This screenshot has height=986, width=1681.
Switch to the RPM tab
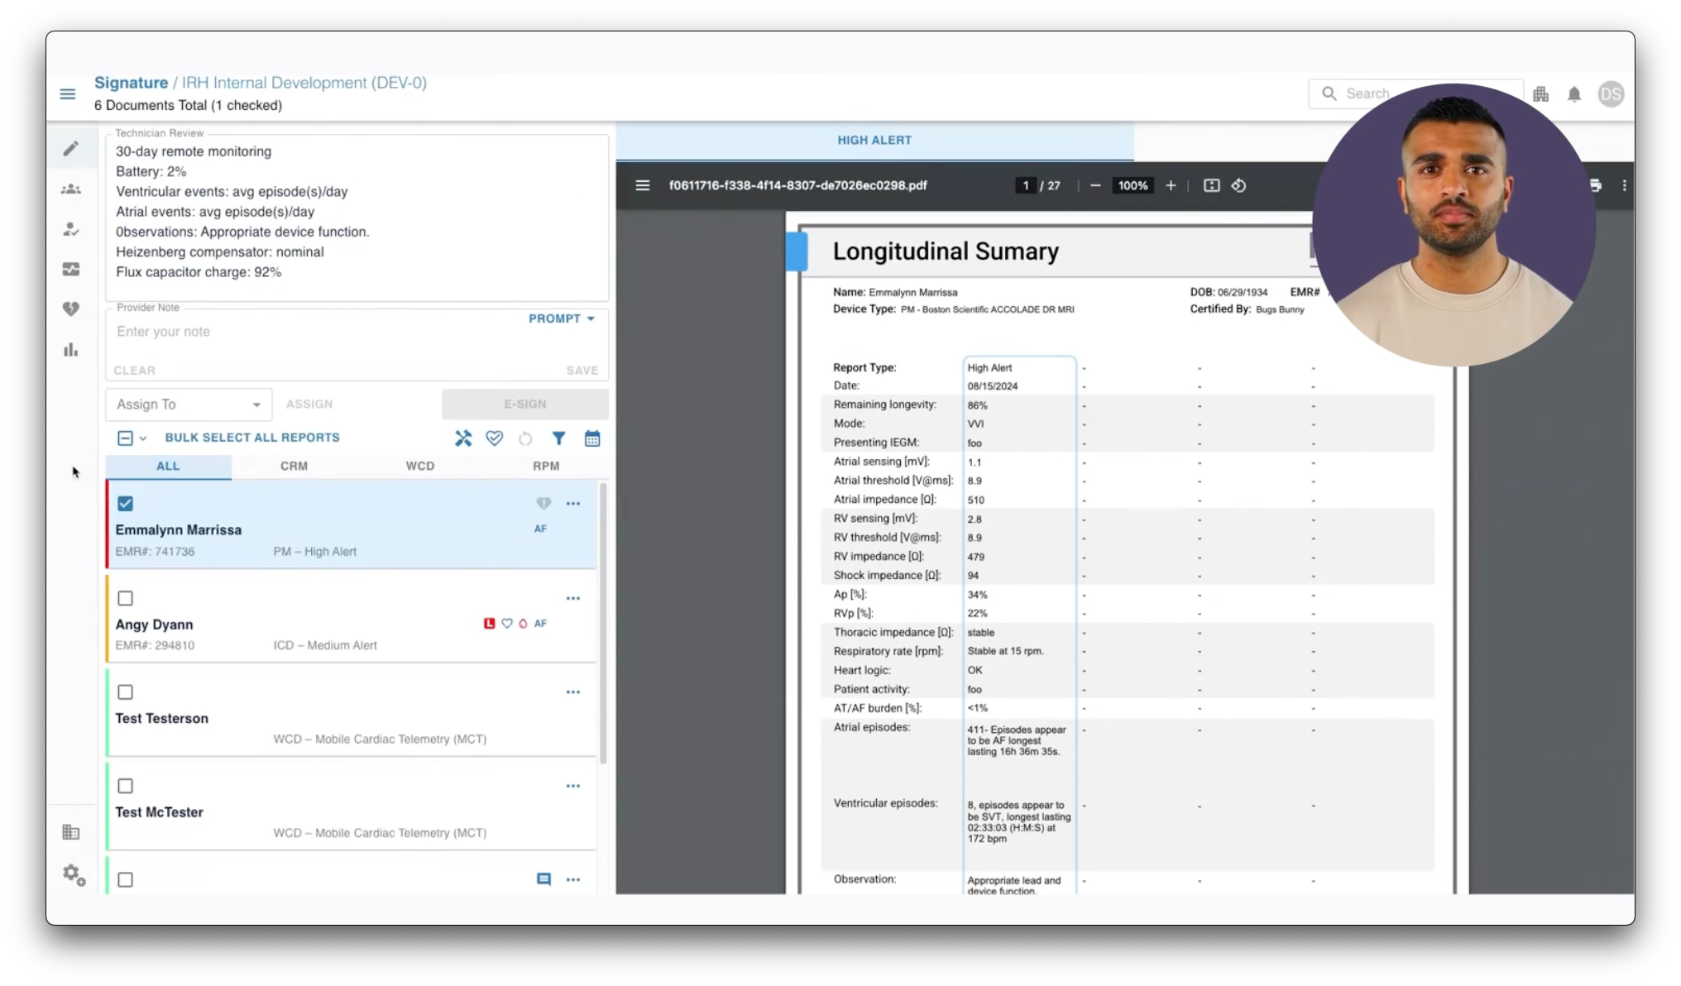click(x=546, y=467)
